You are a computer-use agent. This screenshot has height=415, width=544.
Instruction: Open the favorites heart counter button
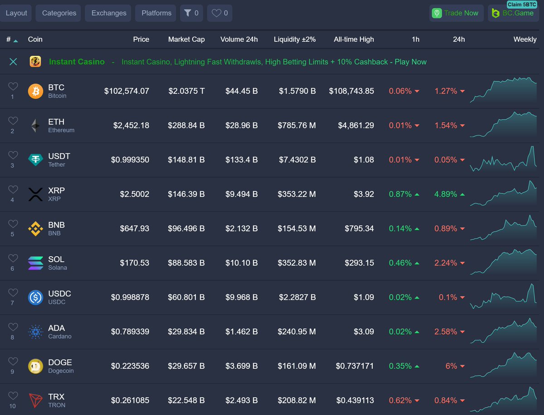point(220,13)
